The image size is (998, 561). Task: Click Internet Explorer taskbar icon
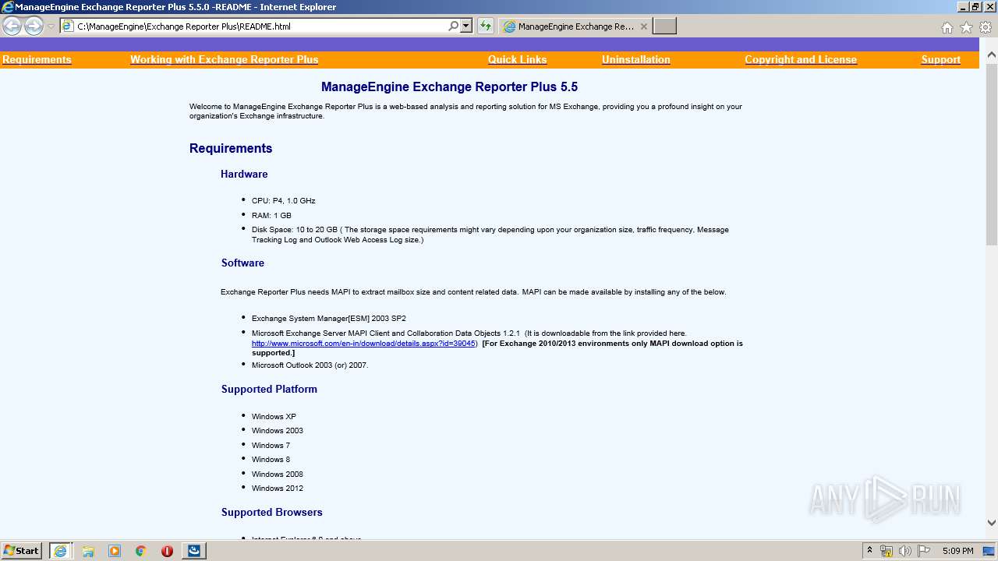pyautogui.click(x=60, y=551)
